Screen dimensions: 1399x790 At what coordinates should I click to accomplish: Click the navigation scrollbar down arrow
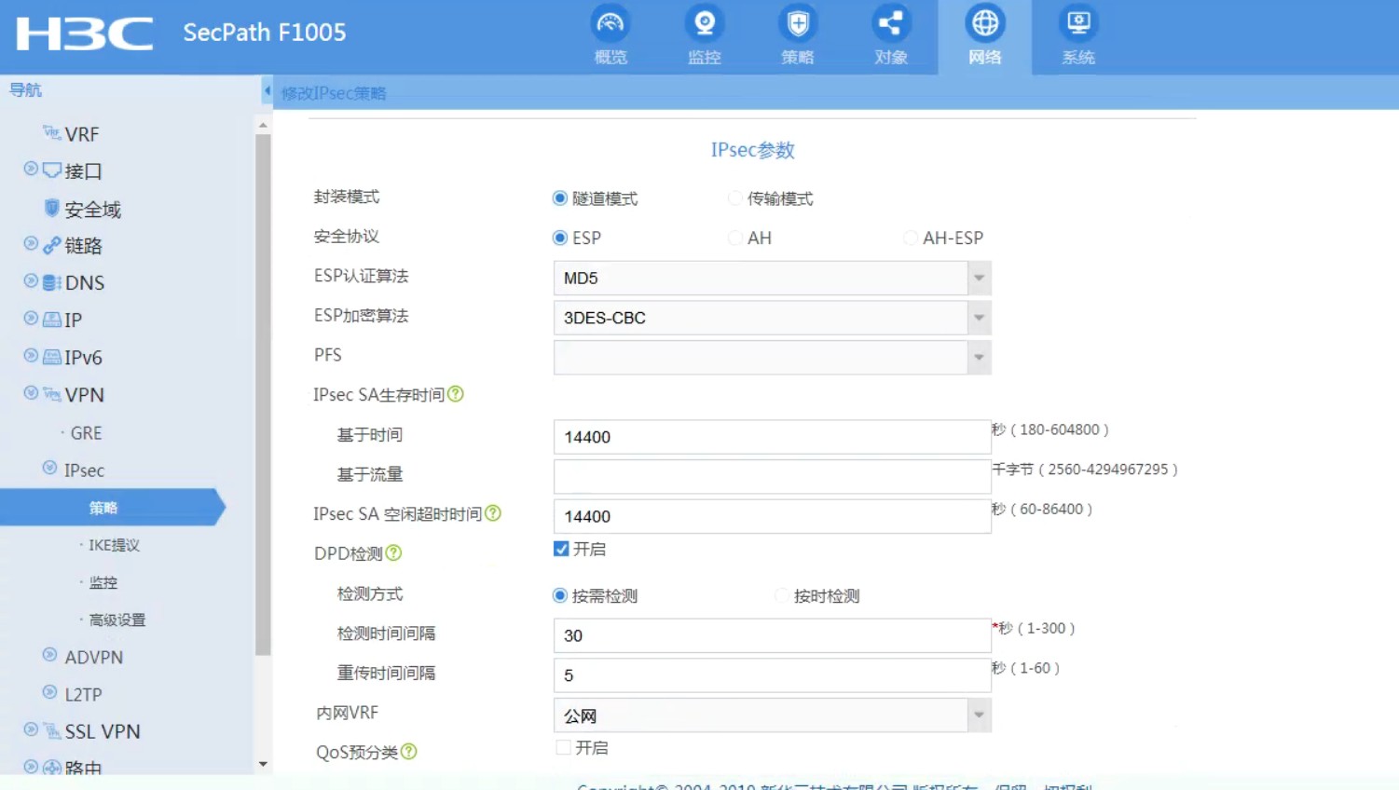[263, 764]
